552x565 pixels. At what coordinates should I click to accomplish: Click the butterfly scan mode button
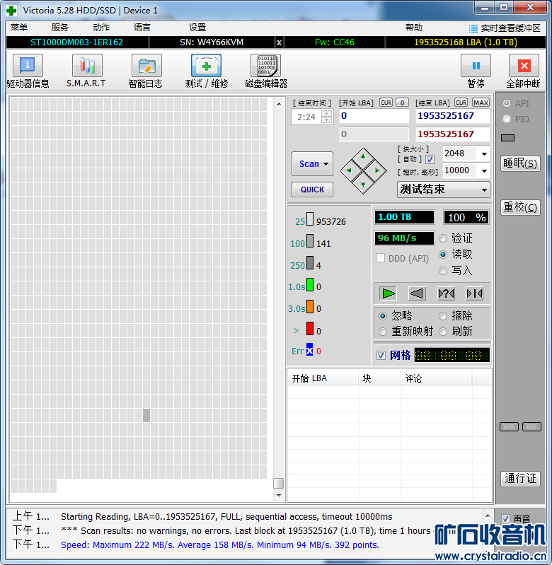[474, 293]
